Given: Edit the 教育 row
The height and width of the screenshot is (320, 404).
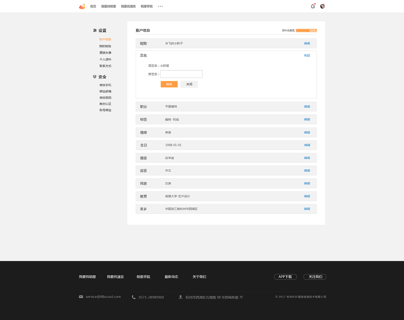Looking at the screenshot, I should [307, 196].
